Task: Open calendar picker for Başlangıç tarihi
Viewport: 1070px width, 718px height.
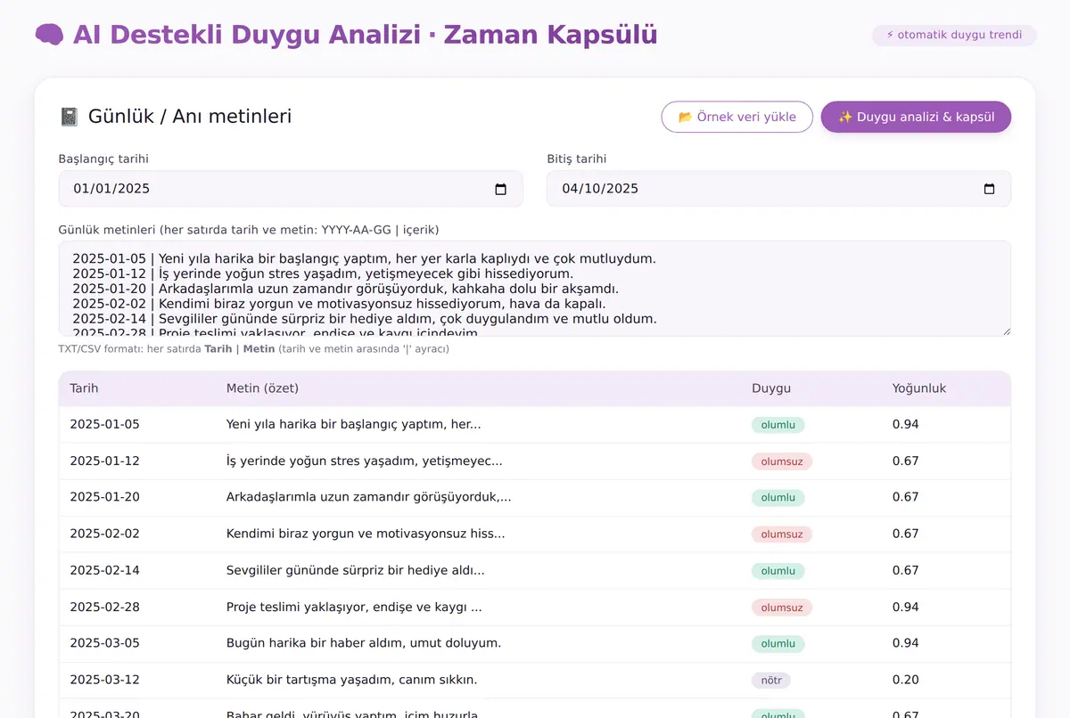Action: coord(500,189)
